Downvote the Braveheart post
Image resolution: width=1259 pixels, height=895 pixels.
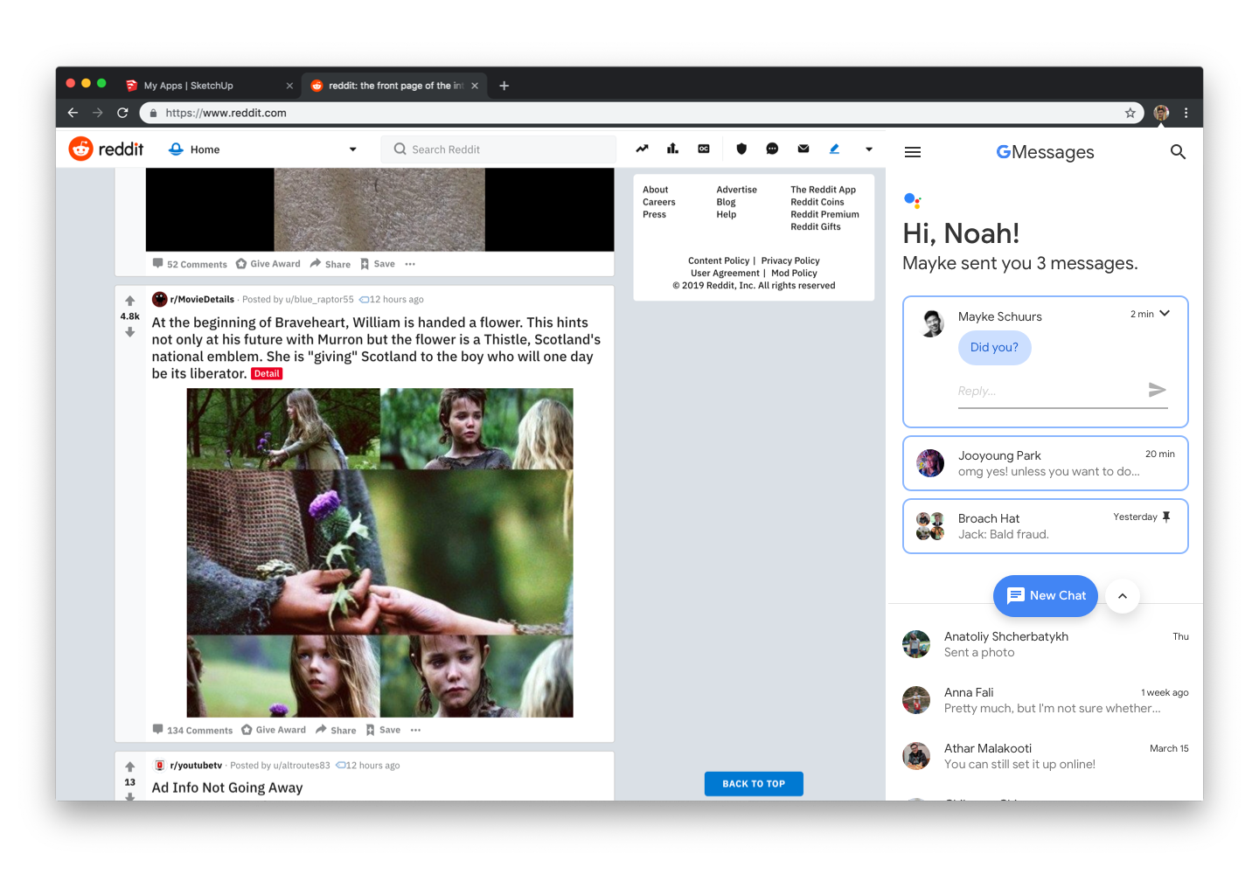[130, 332]
